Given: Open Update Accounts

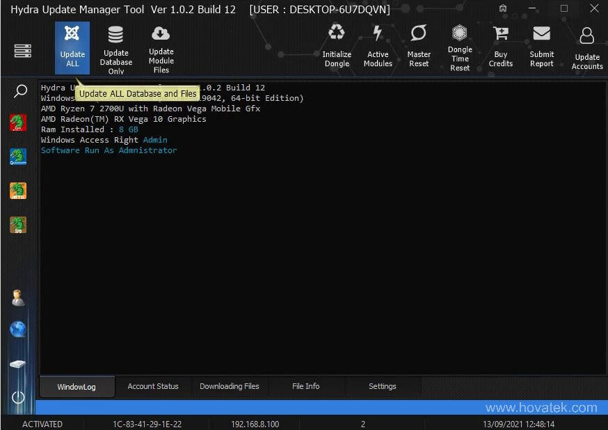Looking at the screenshot, I should [586, 42].
